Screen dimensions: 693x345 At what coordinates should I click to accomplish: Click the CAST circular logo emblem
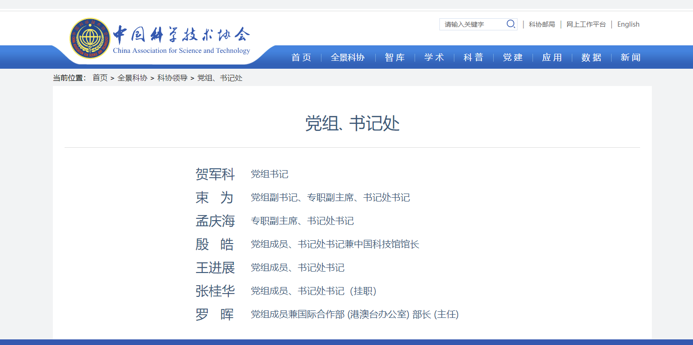(x=90, y=38)
